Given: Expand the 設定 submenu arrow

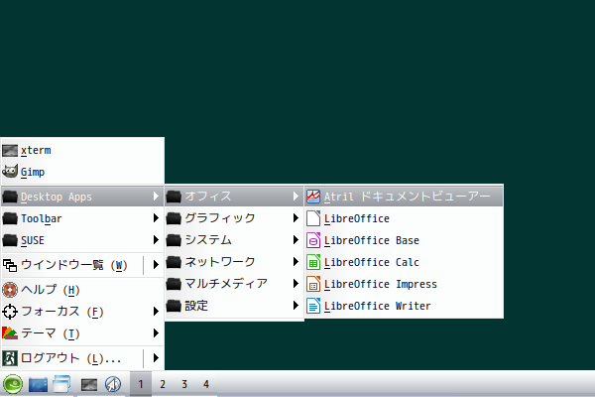Looking at the screenshot, I should tap(296, 306).
